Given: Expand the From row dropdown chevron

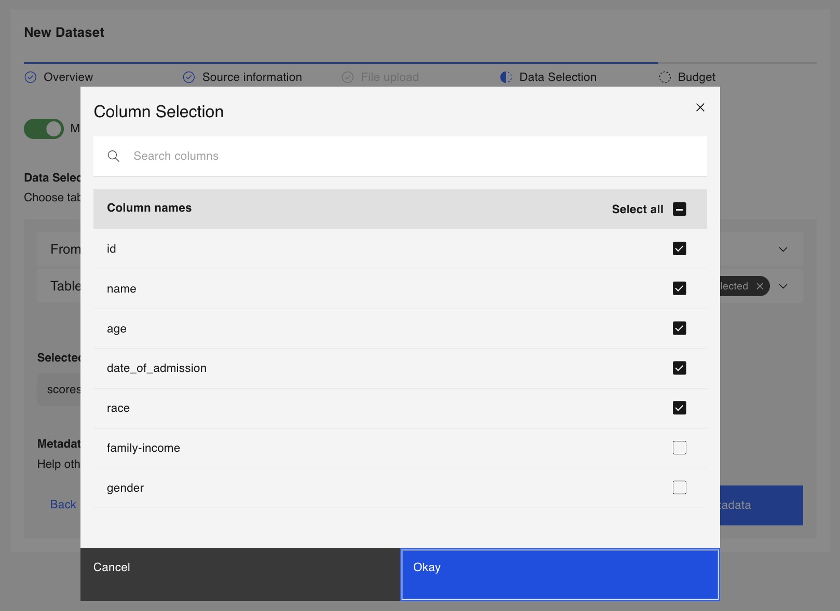Looking at the screenshot, I should click(x=783, y=249).
